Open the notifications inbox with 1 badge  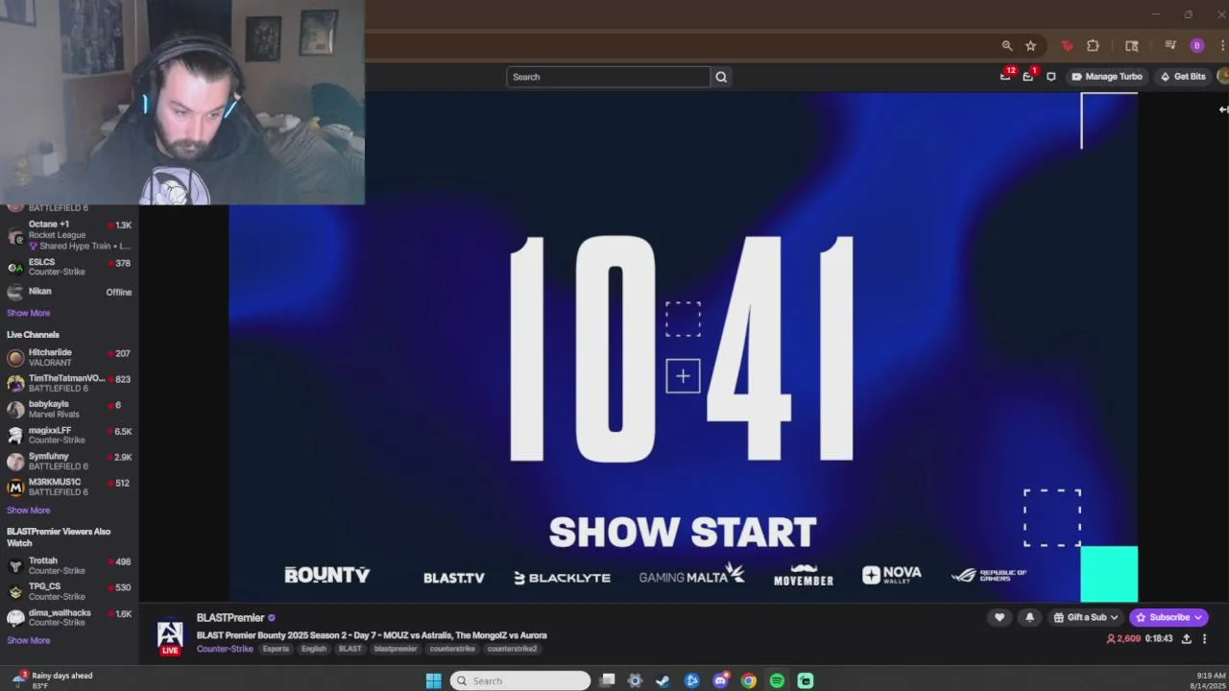click(x=1028, y=76)
